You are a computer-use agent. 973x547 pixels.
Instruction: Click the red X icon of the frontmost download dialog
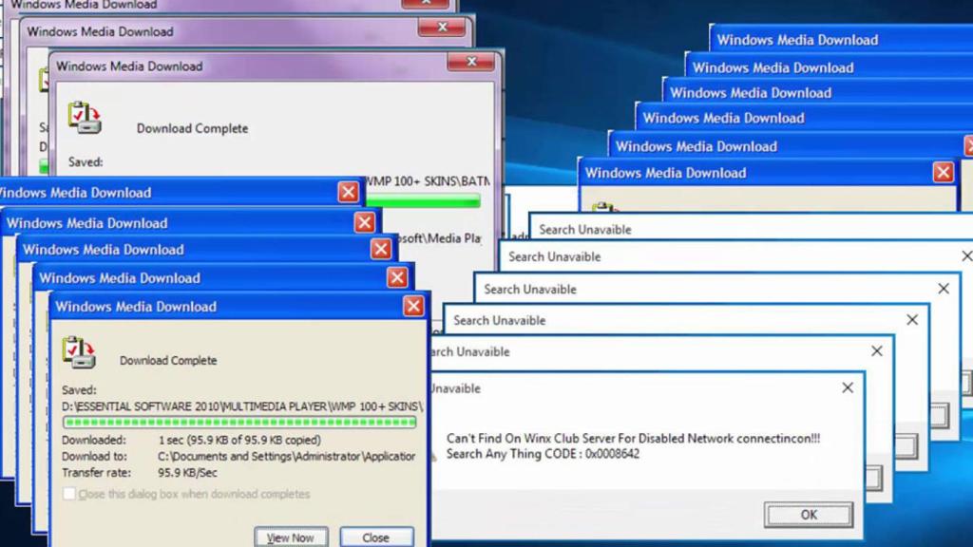coord(413,306)
